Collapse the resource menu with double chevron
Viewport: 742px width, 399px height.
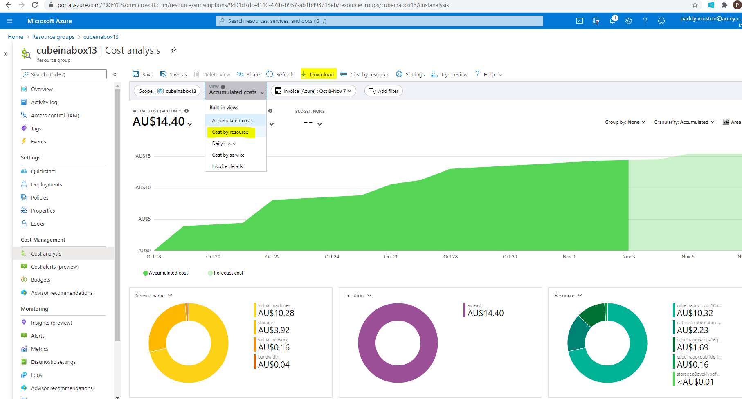click(x=115, y=74)
